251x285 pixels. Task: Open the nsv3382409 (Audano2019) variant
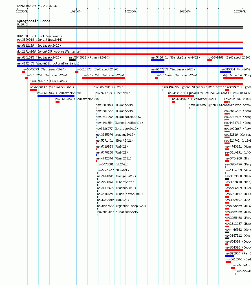(116, 188)
